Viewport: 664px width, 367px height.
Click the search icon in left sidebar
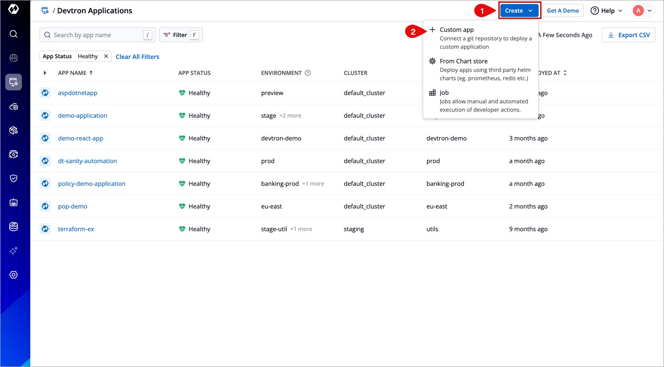point(13,34)
